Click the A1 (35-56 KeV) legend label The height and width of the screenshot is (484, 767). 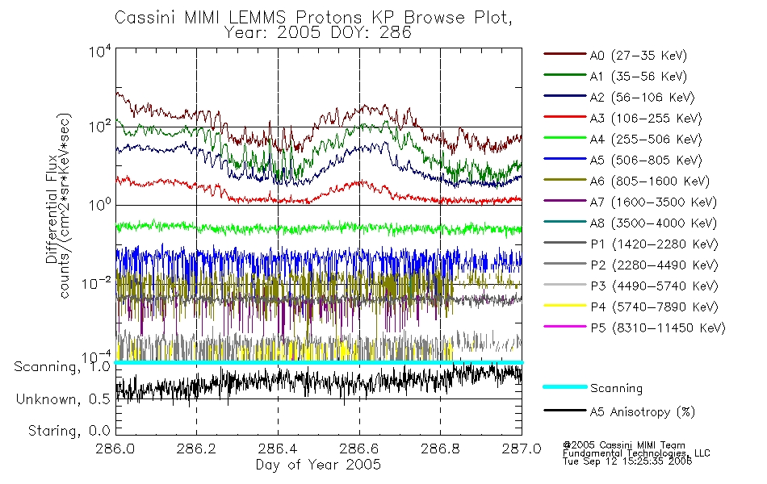tap(639, 77)
